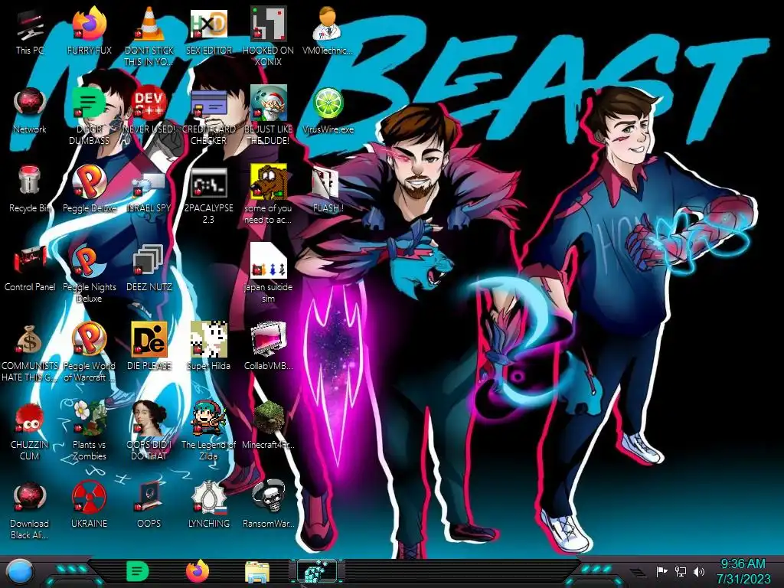This screenshot has width=784, height=588.
Task: Launch The Legend of Zilda shortcut
Action: click(x=208, y=431)
